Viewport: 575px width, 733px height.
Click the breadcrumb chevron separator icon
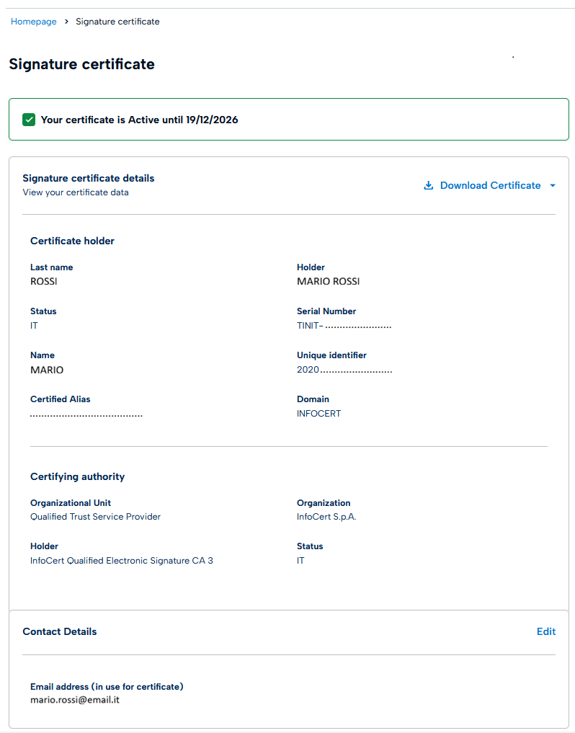66,22
